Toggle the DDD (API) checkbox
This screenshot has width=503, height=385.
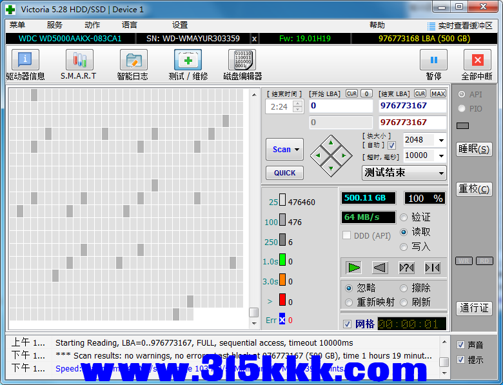point(346,235)
